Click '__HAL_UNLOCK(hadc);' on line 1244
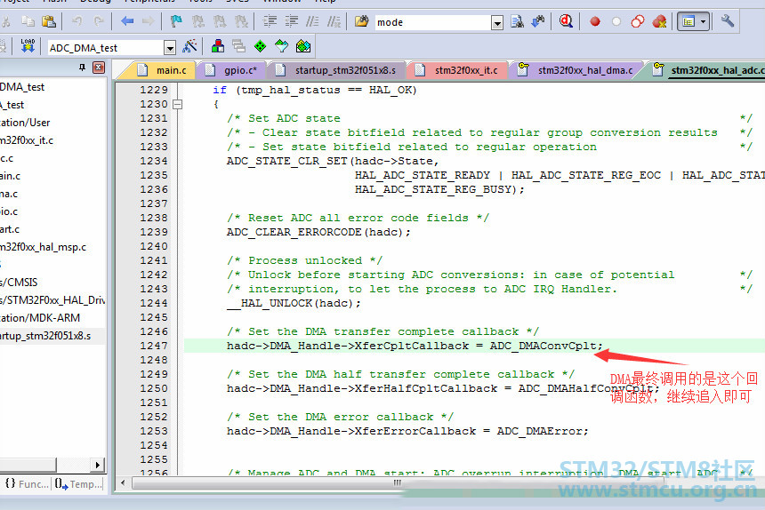 [294, 304]
